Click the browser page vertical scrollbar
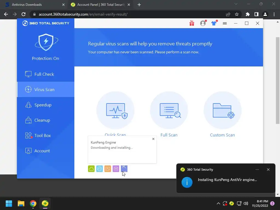Viewport: 280px width, 210px height. point(278,80)
